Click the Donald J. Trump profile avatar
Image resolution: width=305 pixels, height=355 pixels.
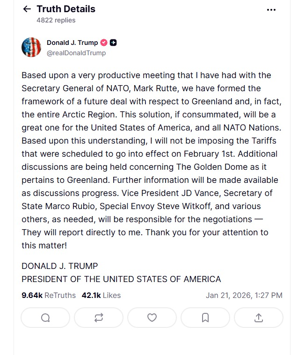pyautogui.click(x=31, y=47)
